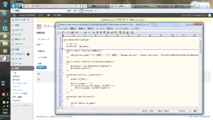Open the IE favorites star icon
Viewport: 213px width, 120px height.
pos(207,6)
